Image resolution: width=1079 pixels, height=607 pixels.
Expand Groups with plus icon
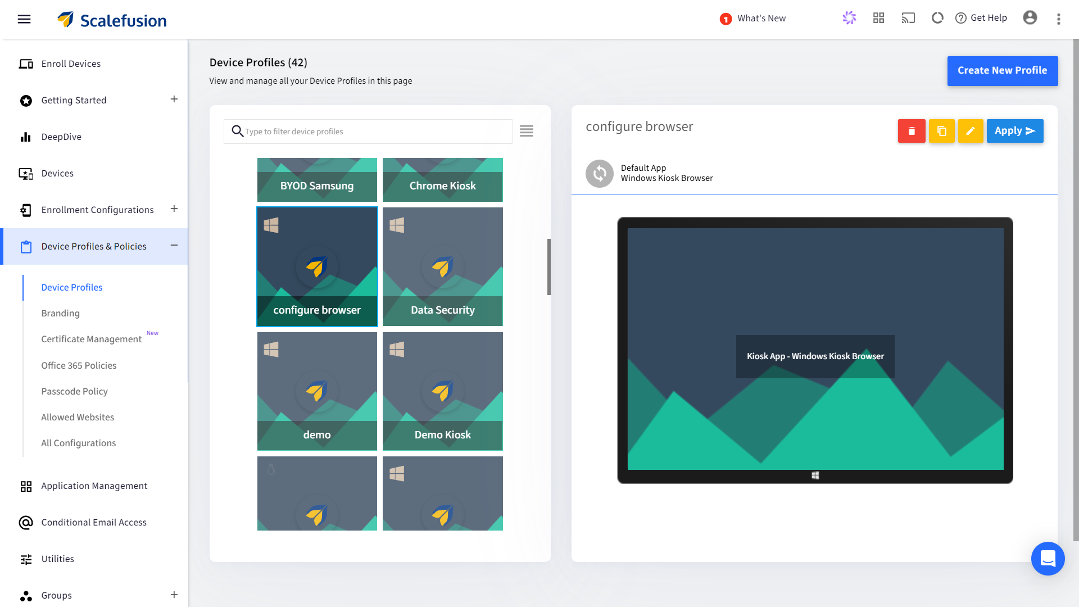[x=174, y=594]
